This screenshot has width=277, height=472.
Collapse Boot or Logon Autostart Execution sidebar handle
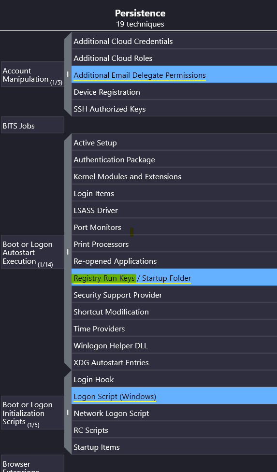tap(68, 252)
